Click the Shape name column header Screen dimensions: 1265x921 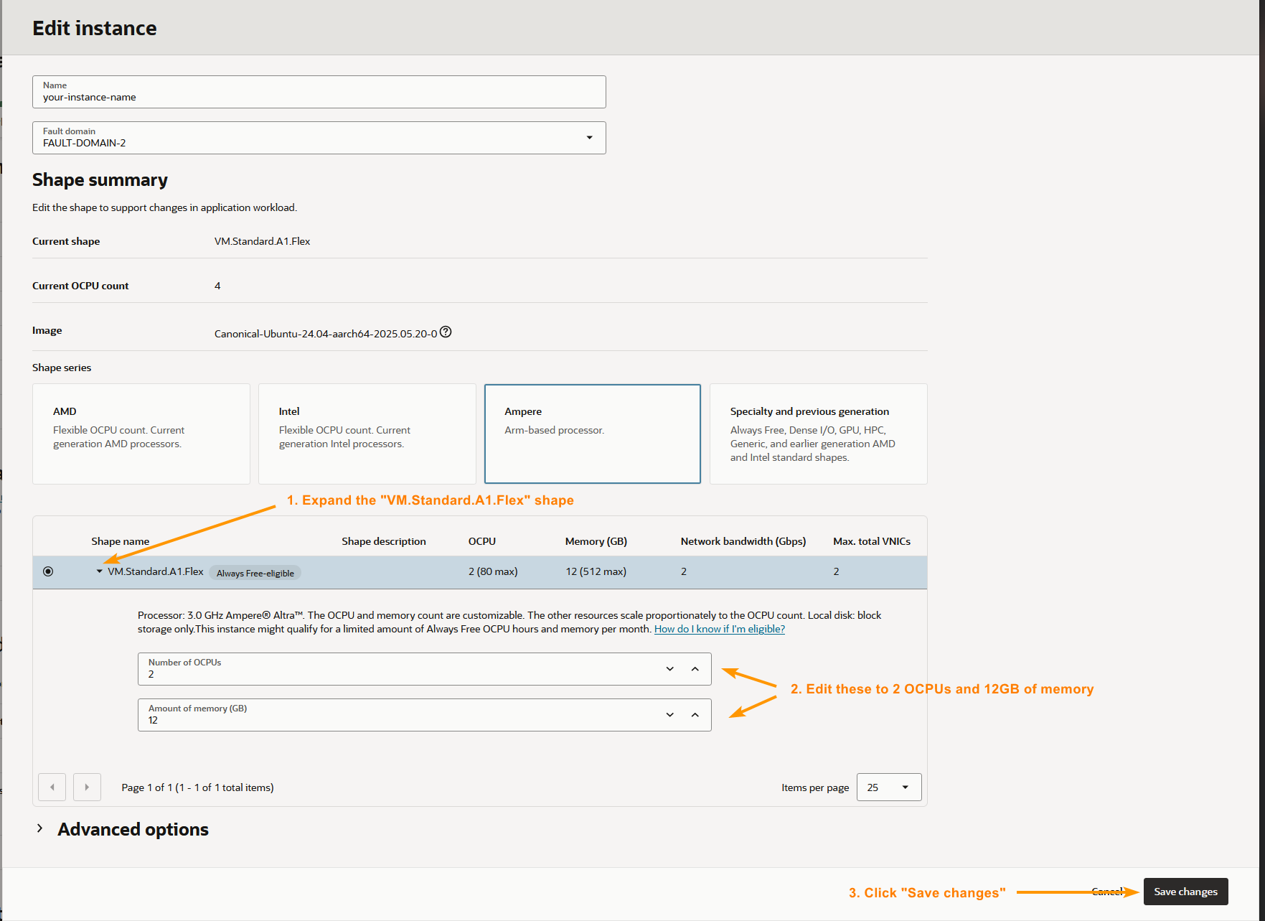(121, 541)
